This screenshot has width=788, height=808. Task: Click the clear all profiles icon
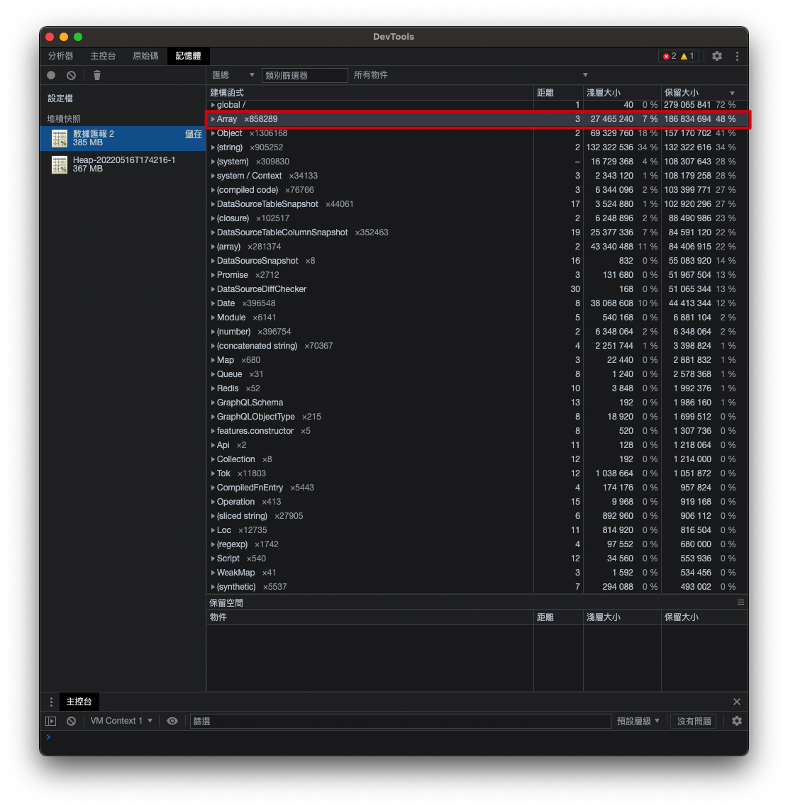[x=71, y=75]
